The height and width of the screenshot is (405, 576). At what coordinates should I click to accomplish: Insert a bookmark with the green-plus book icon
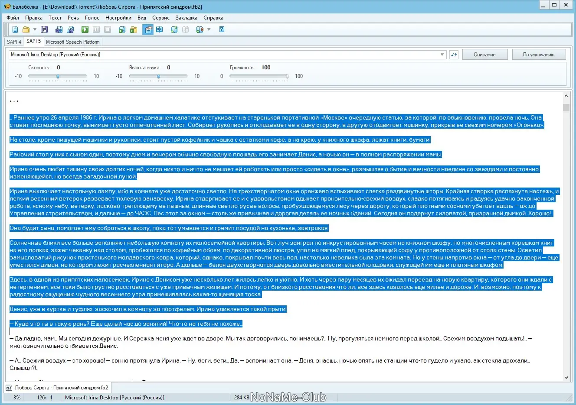[x=174, y=29]
